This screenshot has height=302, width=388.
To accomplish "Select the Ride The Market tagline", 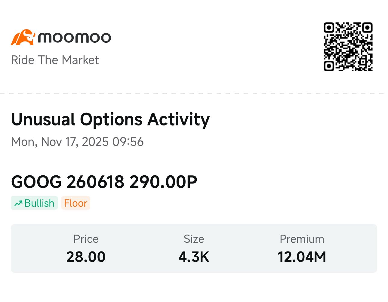I will click(55, 60).
